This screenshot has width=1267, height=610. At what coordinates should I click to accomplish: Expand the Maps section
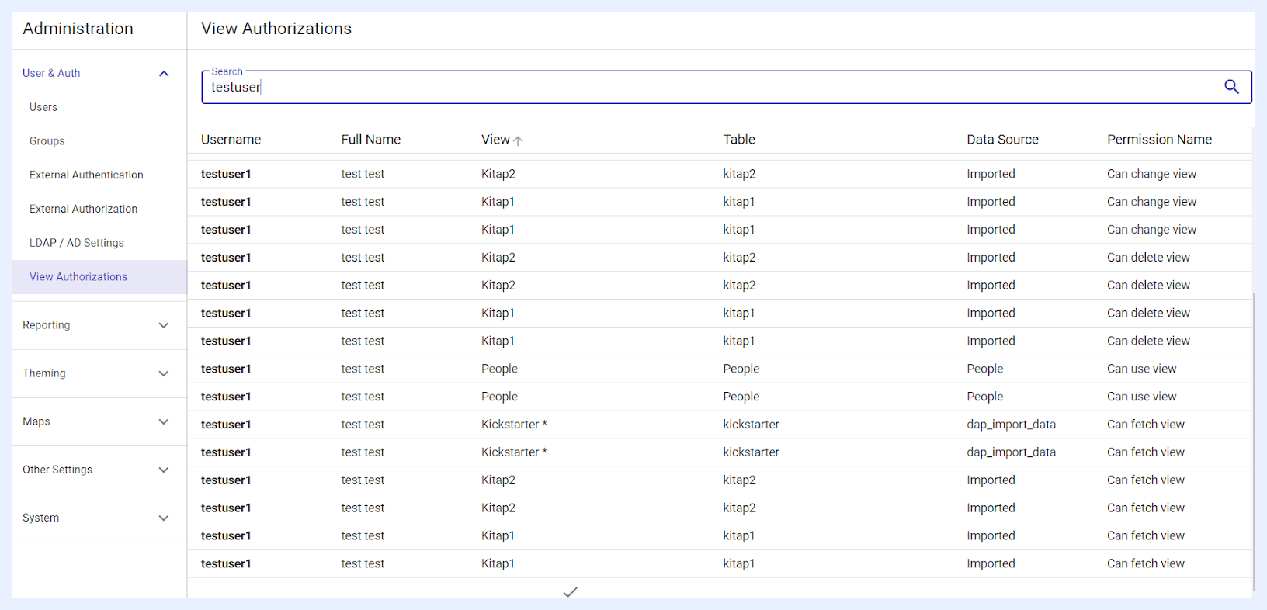coord(164,421)
